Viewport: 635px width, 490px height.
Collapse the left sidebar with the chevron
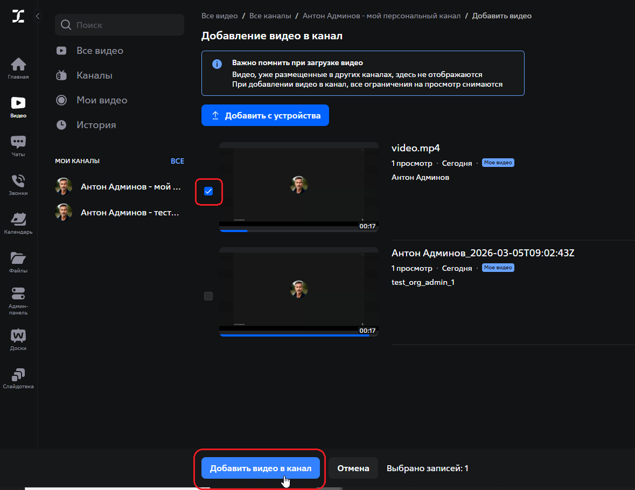click(x=37, y=16)
